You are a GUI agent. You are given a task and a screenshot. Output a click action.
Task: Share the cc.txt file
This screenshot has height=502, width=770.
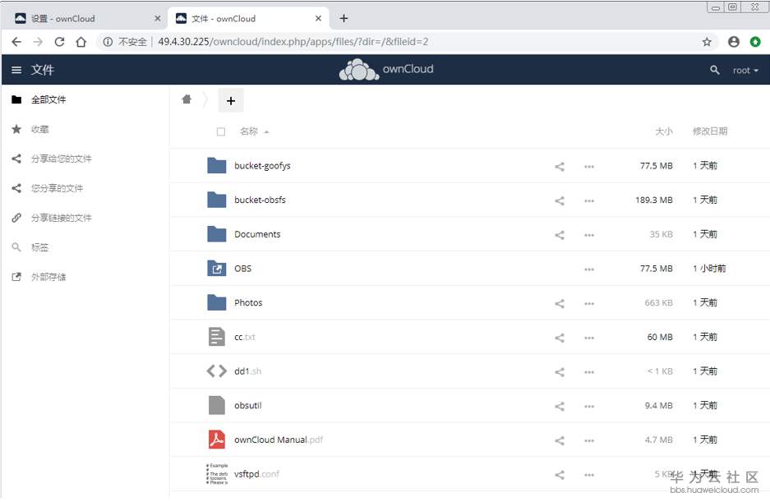pyautogui.click(x=560, y=338)
